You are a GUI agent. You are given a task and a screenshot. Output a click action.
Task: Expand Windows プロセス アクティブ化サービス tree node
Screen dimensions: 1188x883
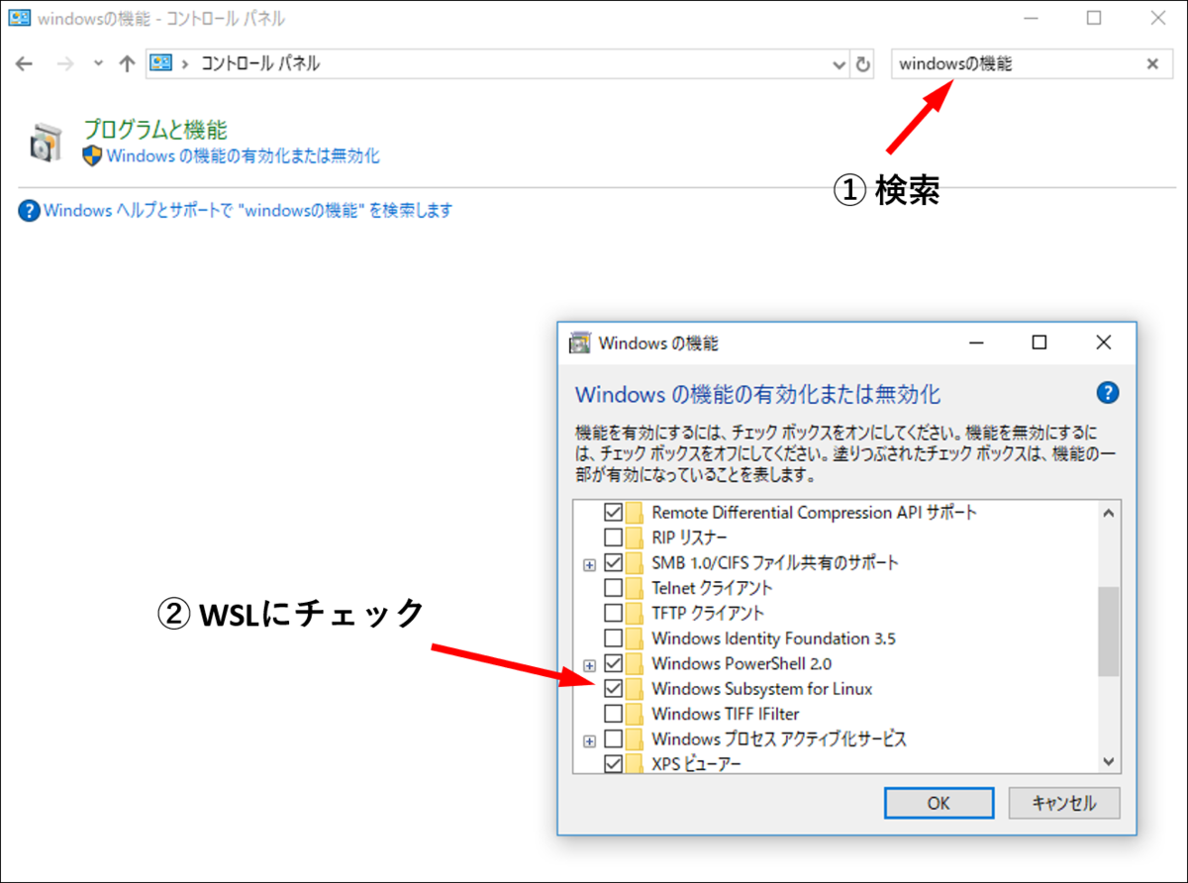point(590,739)
